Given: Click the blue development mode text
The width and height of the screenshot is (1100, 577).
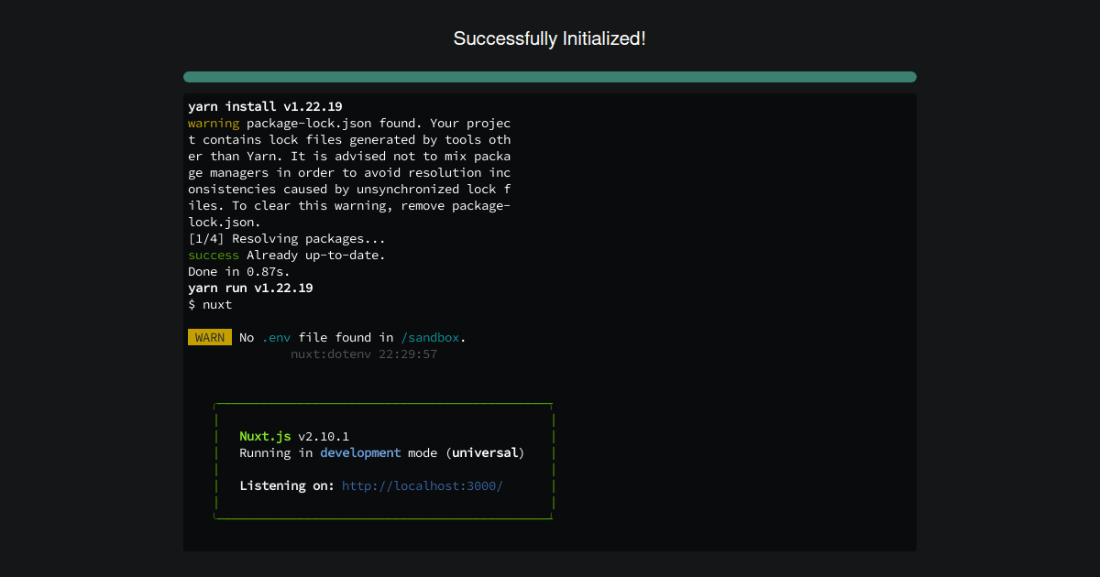Looking at the screenshot, I should [360, 452].
